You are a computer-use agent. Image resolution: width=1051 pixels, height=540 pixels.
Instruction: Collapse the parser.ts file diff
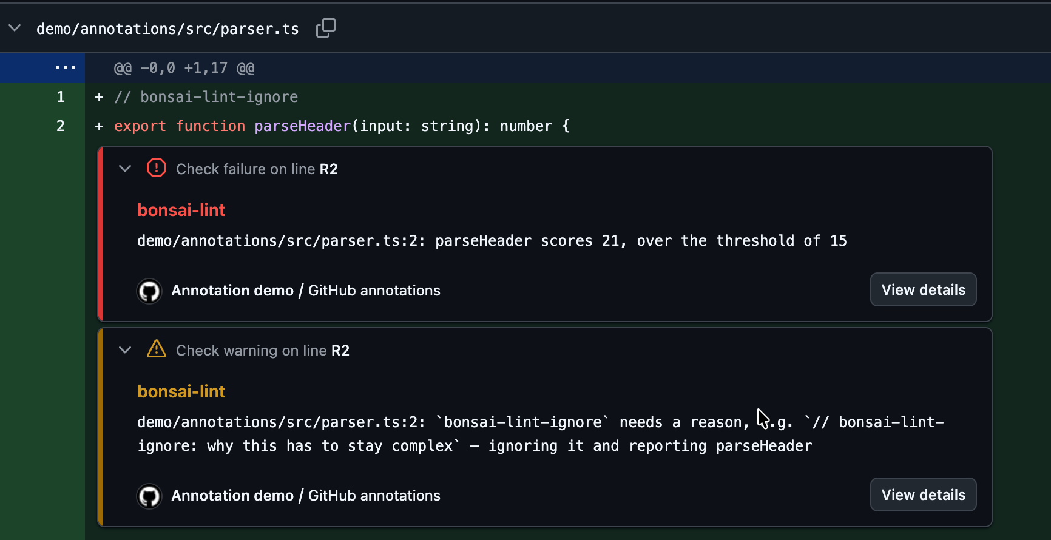[15, 28]
